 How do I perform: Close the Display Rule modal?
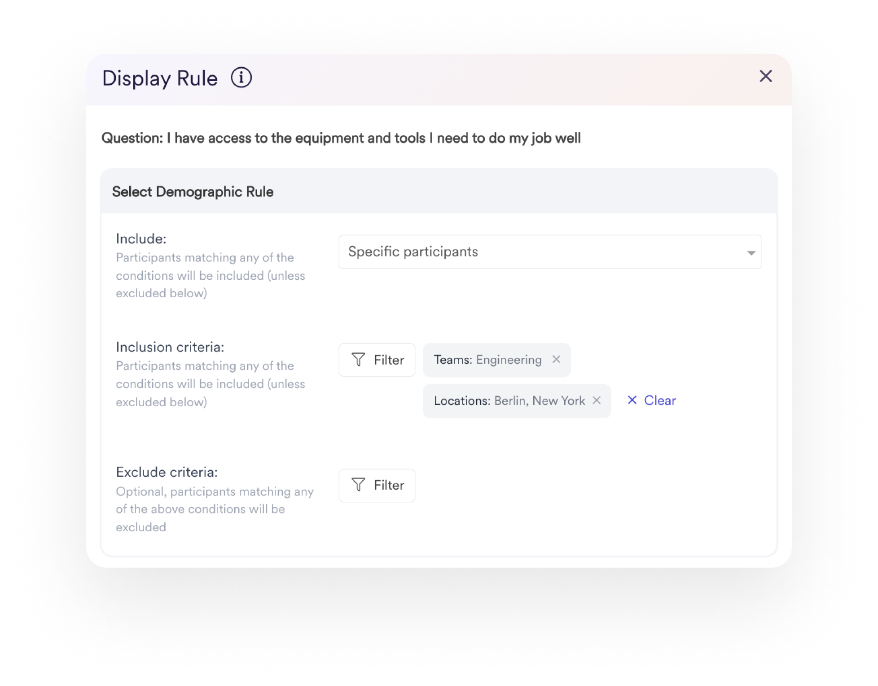[765, 76]
